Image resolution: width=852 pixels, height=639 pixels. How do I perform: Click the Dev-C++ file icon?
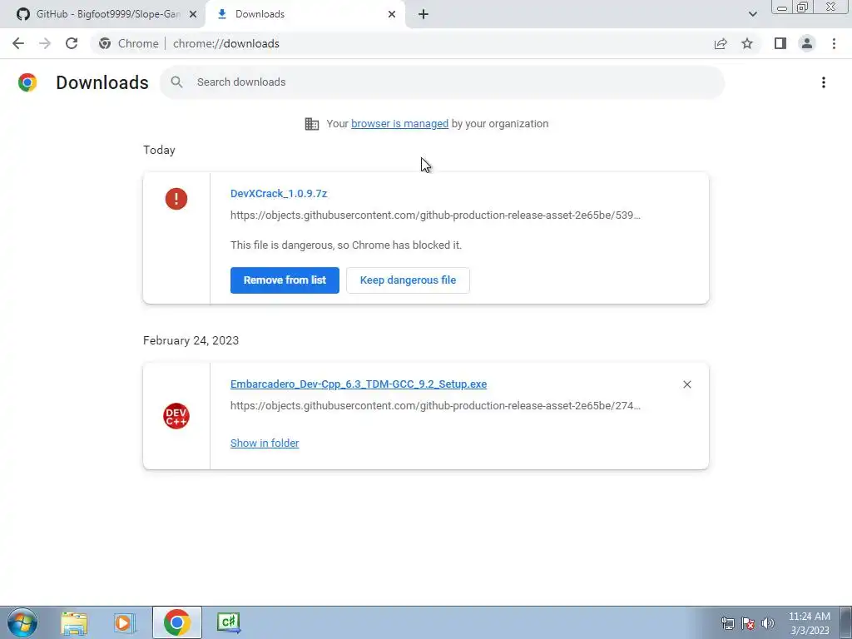click(176, 416)
